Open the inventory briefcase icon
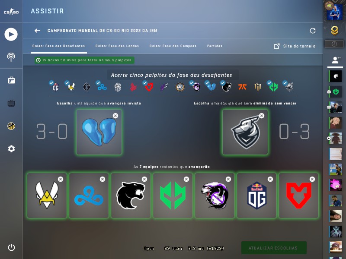Screen dimensions: 346x259 11,80
